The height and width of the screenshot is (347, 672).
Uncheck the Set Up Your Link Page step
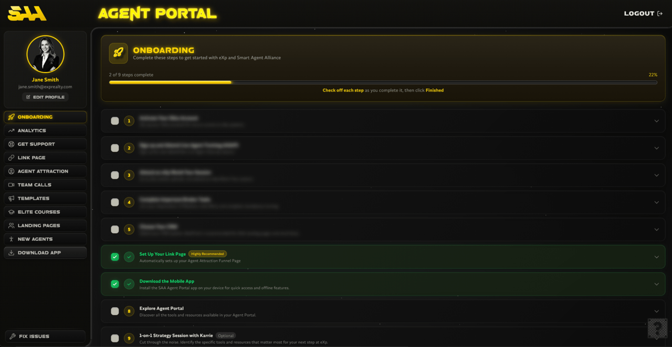(x=114, y=257)
